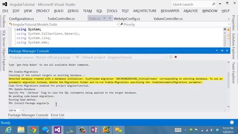Open the RESHARPER menu
The width and height of the screenshot is (238, 134).
click(170, 11)
